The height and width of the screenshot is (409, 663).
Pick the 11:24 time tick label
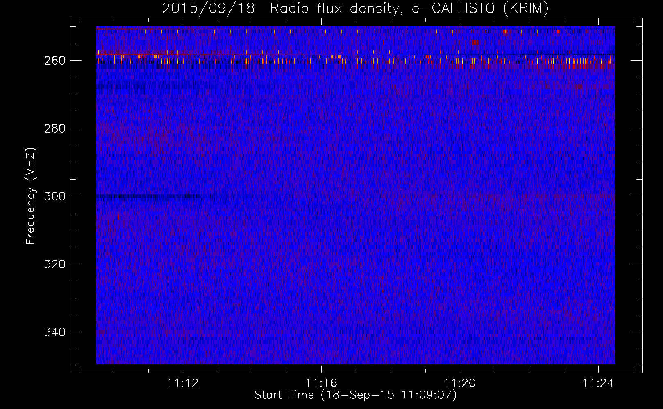click(x=599, y=383)
